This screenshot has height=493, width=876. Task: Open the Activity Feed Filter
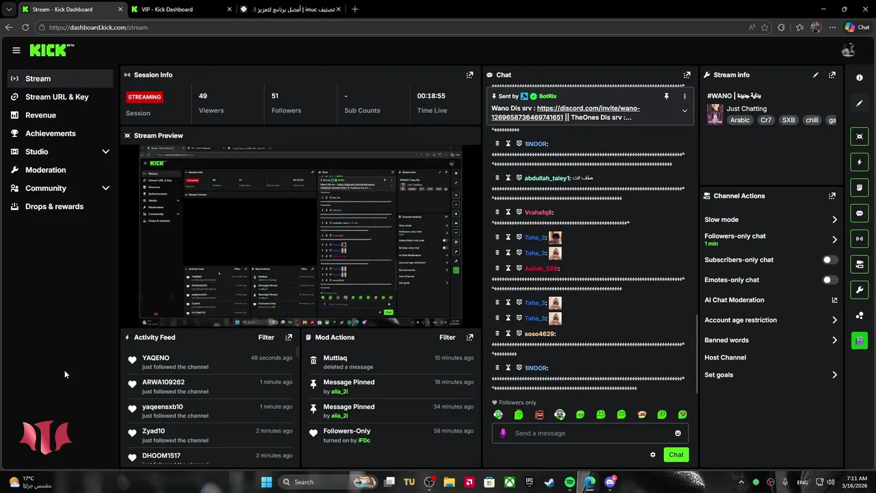[x=266, y=338]
